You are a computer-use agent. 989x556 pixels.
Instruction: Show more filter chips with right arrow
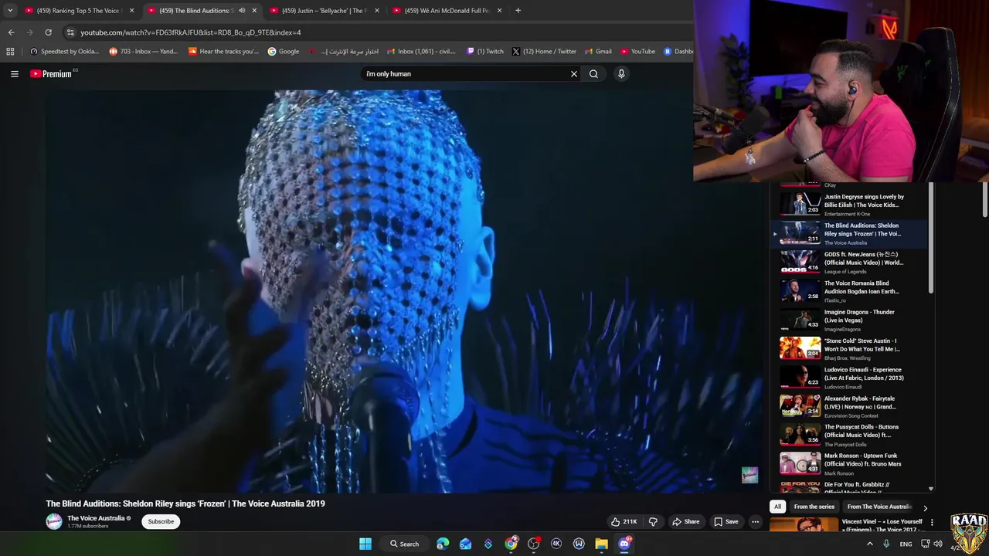pyautogui.click(x=925, y=507)
